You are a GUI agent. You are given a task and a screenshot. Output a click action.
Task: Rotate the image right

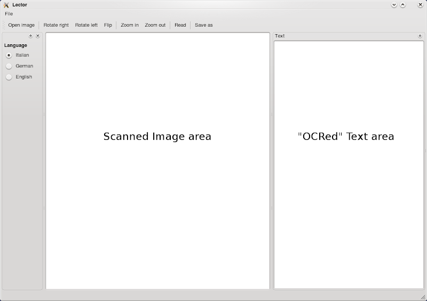56,25
